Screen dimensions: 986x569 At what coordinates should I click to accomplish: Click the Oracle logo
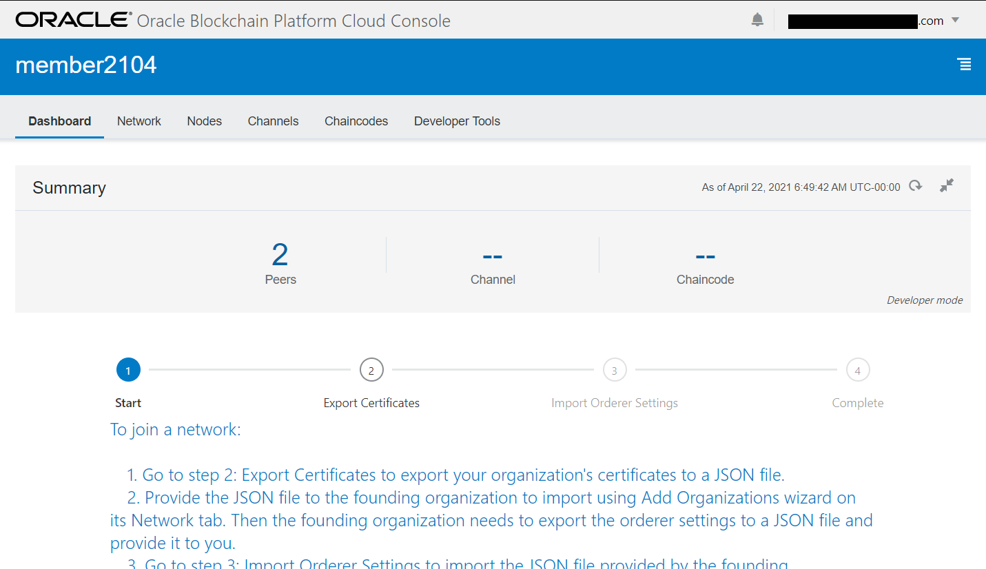coord(73,20)
